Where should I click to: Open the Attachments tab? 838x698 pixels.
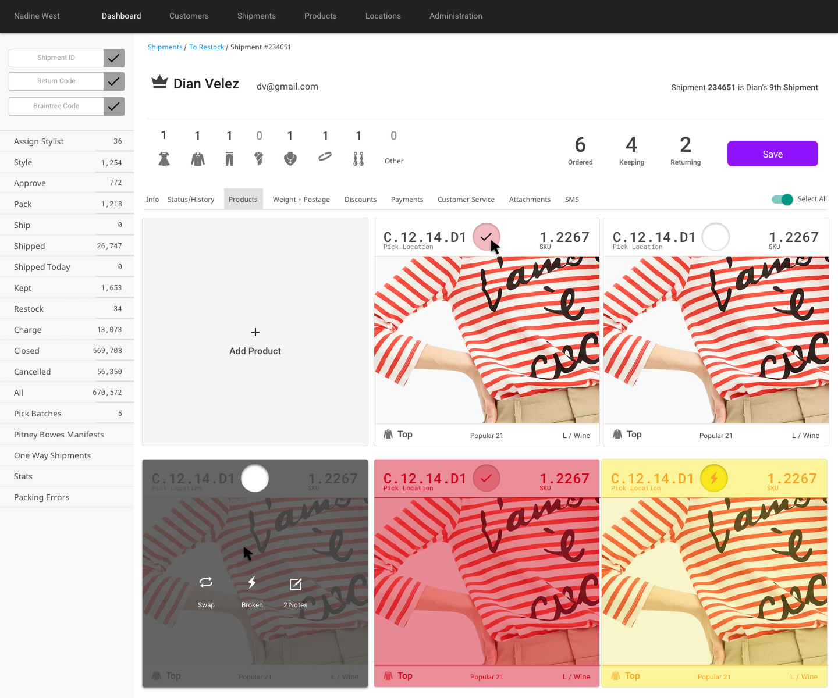coord(530,200)
